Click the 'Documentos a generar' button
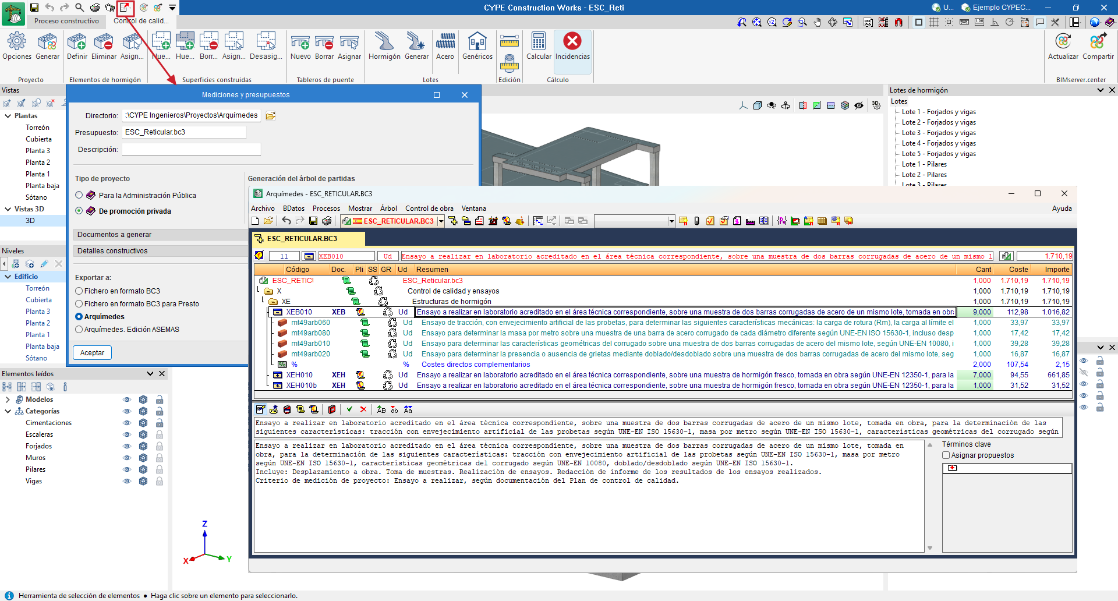The height and width of the screenshot is (601, 1118). pos(161,235)
